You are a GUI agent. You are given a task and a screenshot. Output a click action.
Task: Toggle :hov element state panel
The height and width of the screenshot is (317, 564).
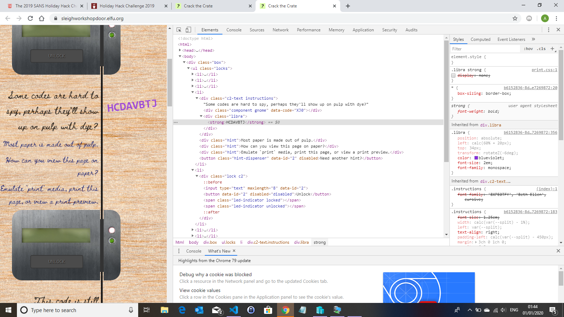[x=528, y=49]
